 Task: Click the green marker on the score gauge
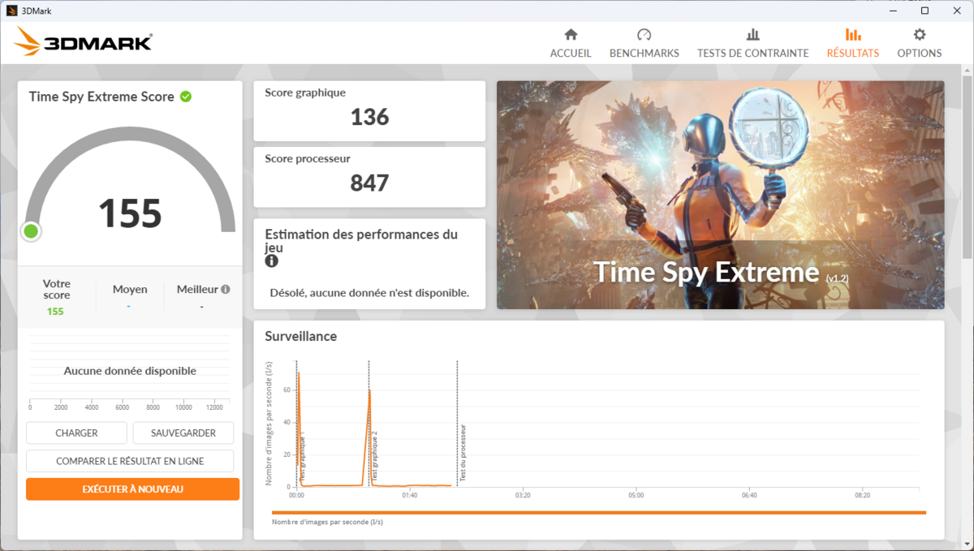coord(31,232)
